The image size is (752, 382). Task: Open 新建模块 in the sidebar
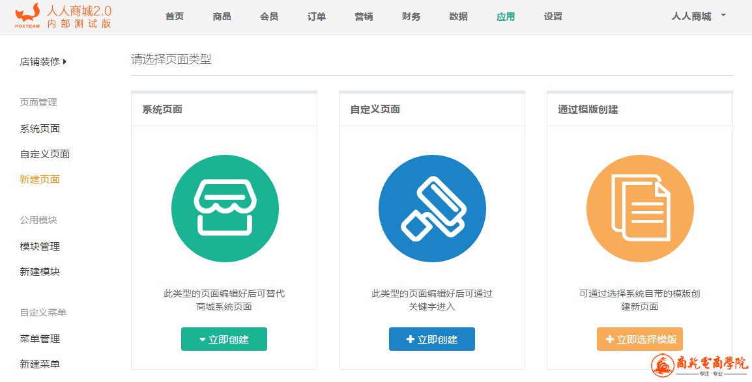point(40,271)
